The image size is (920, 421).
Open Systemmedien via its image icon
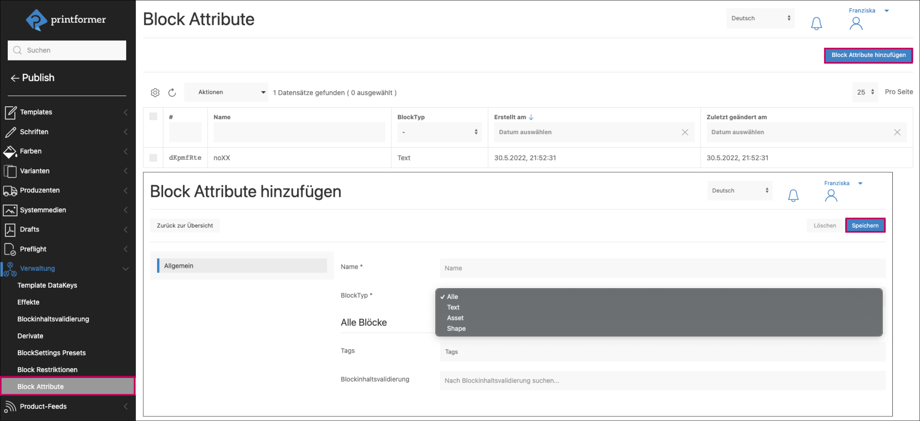click(x=10, y=210)
